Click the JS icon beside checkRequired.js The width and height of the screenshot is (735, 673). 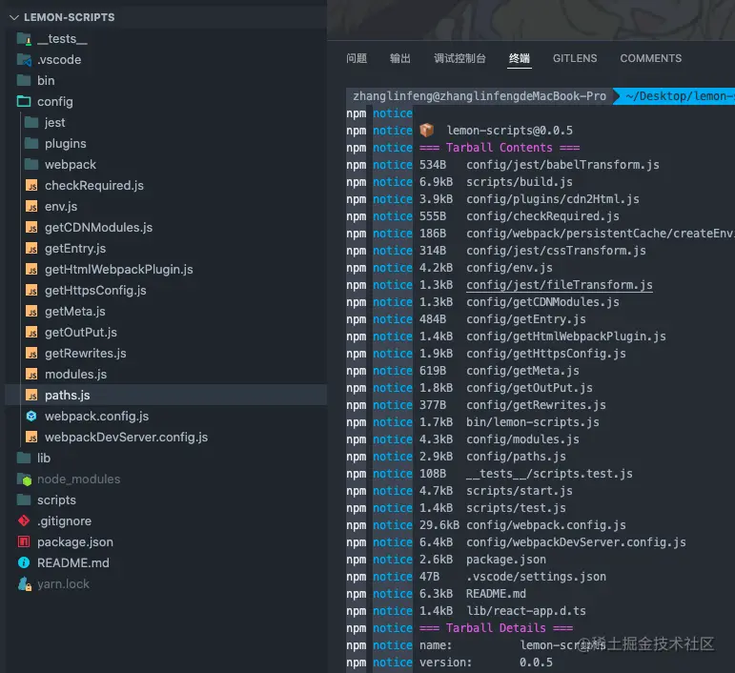[31, 186]
